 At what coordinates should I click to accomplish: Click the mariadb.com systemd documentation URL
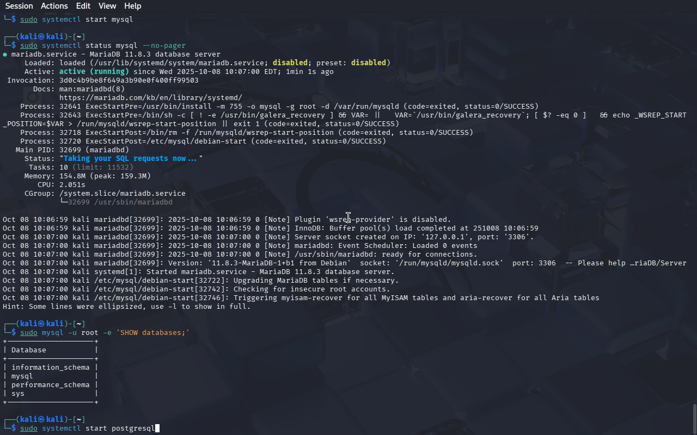click(x=150, y=97)
